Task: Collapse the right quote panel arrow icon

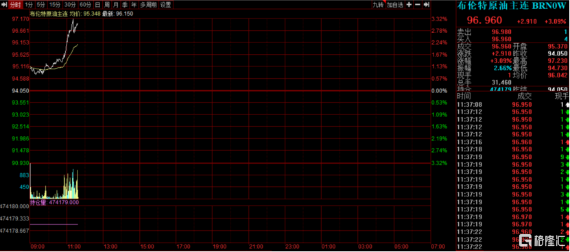Action: (x=427, y=5)
